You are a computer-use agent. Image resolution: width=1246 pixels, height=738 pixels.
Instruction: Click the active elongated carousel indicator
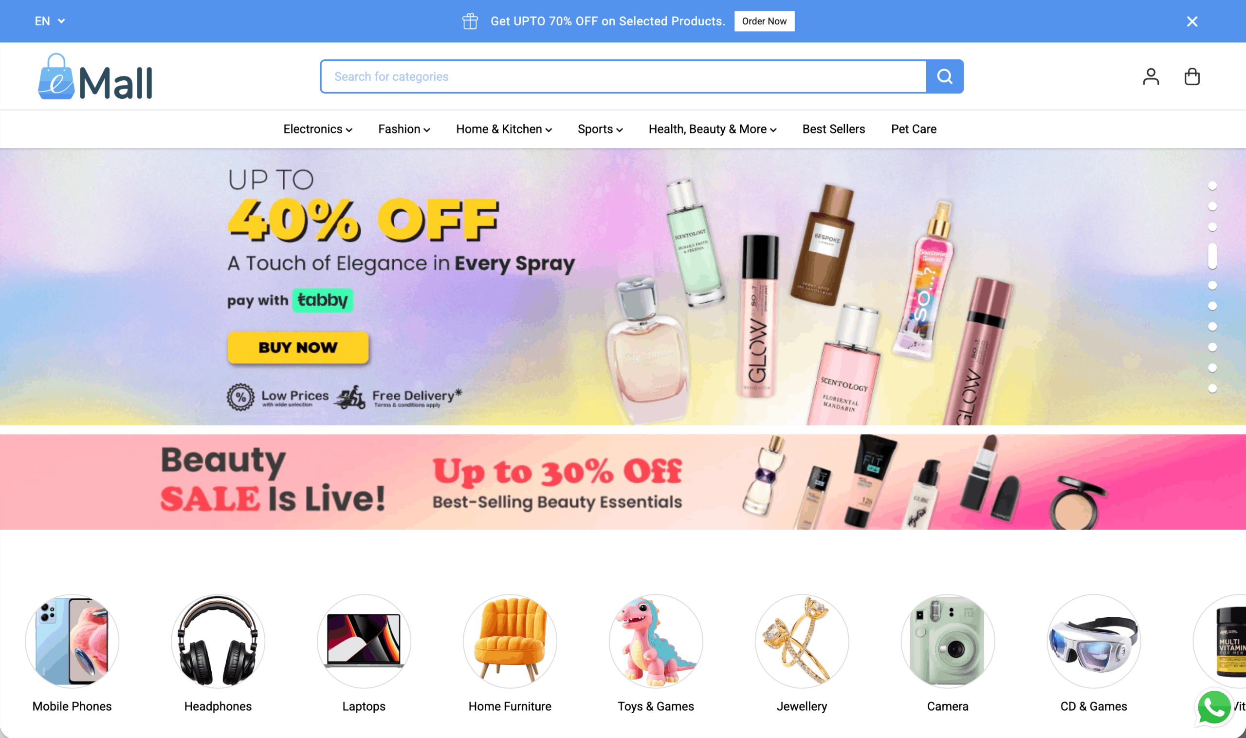click(1212, 256)
